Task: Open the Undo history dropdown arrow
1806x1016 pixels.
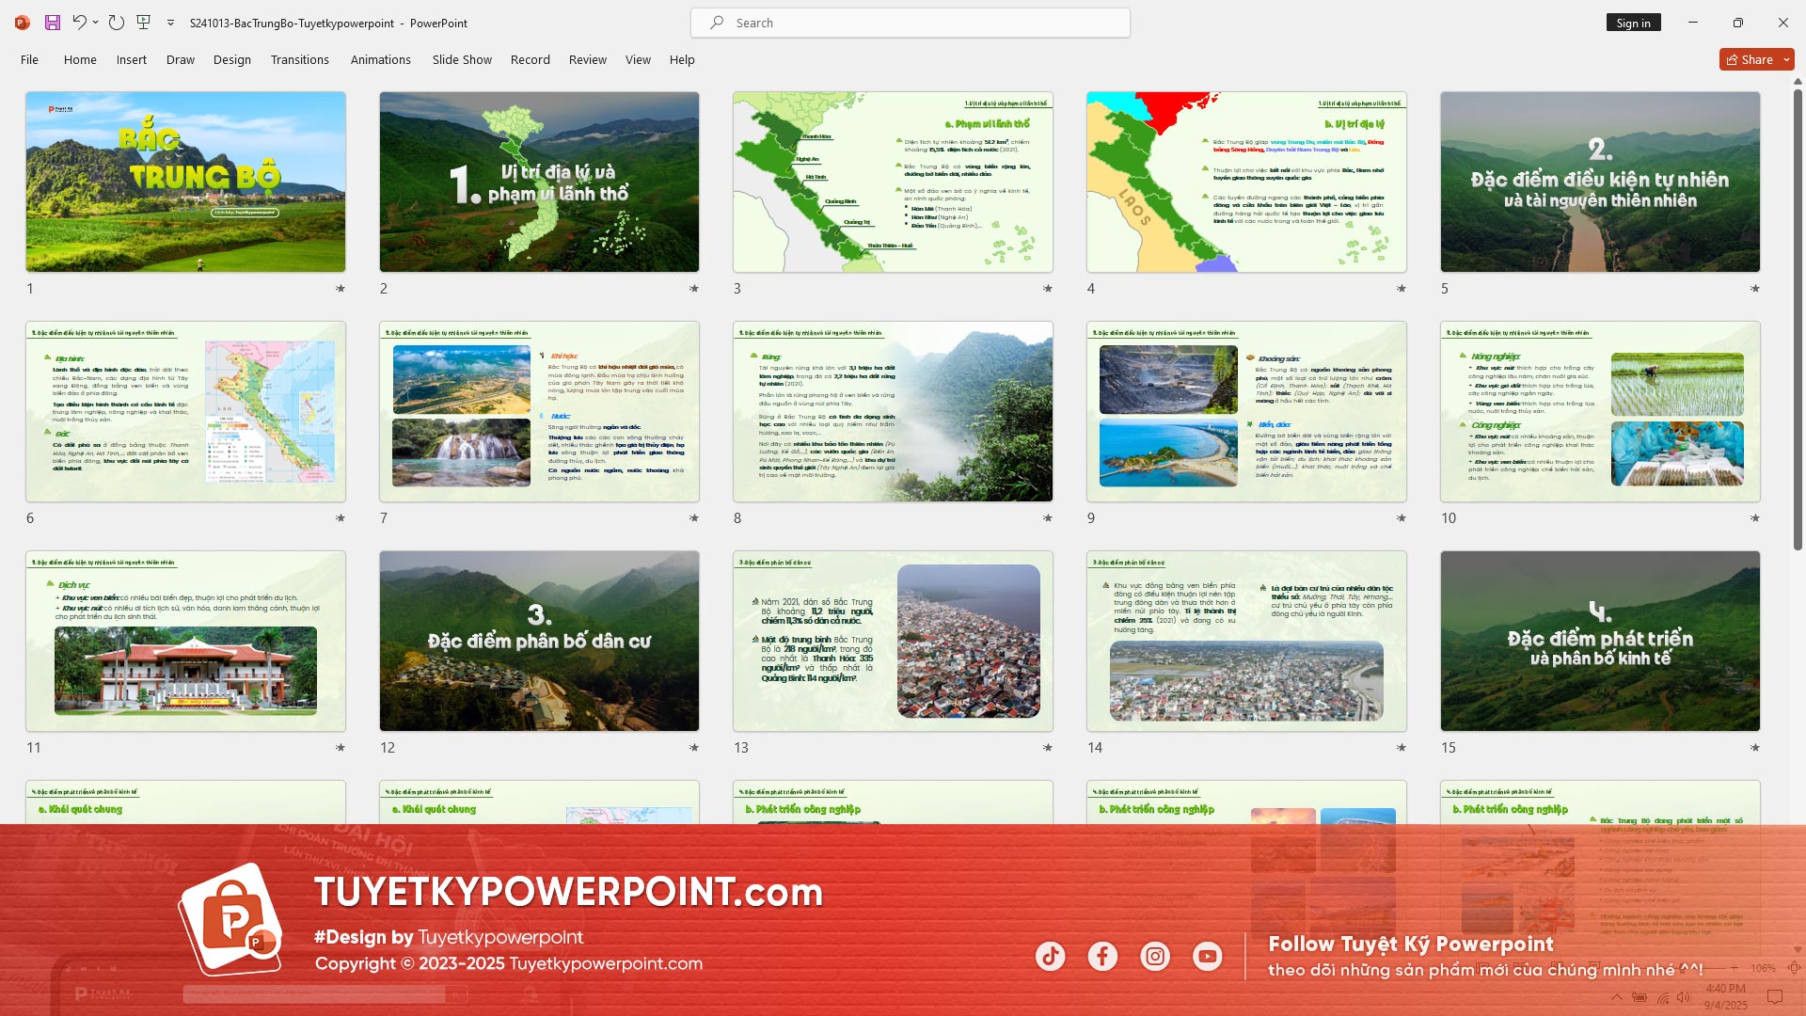Action: [95, 23]
